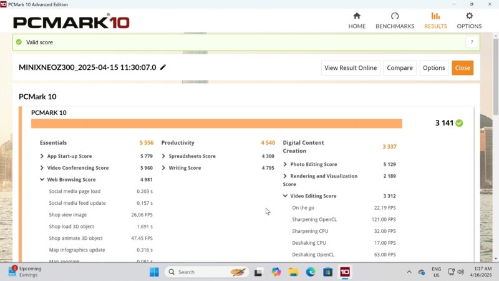Click the pencil icon to rename result

click(163, 67)
